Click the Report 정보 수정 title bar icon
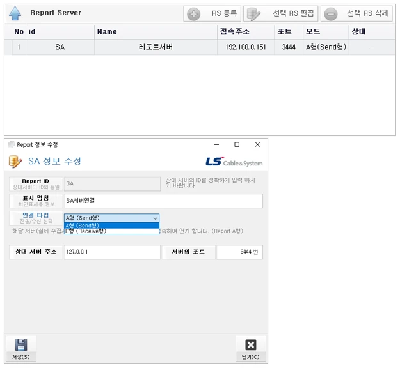The image size is (400, 368). [12, 144]
